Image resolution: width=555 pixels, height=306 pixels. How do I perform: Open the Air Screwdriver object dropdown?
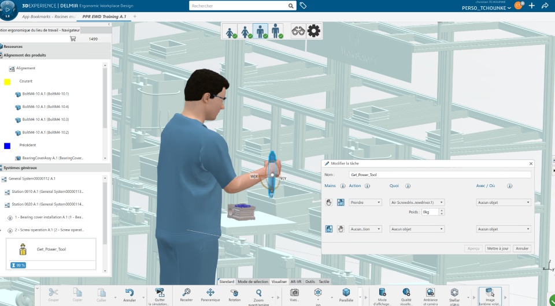[x=417, y=203]
